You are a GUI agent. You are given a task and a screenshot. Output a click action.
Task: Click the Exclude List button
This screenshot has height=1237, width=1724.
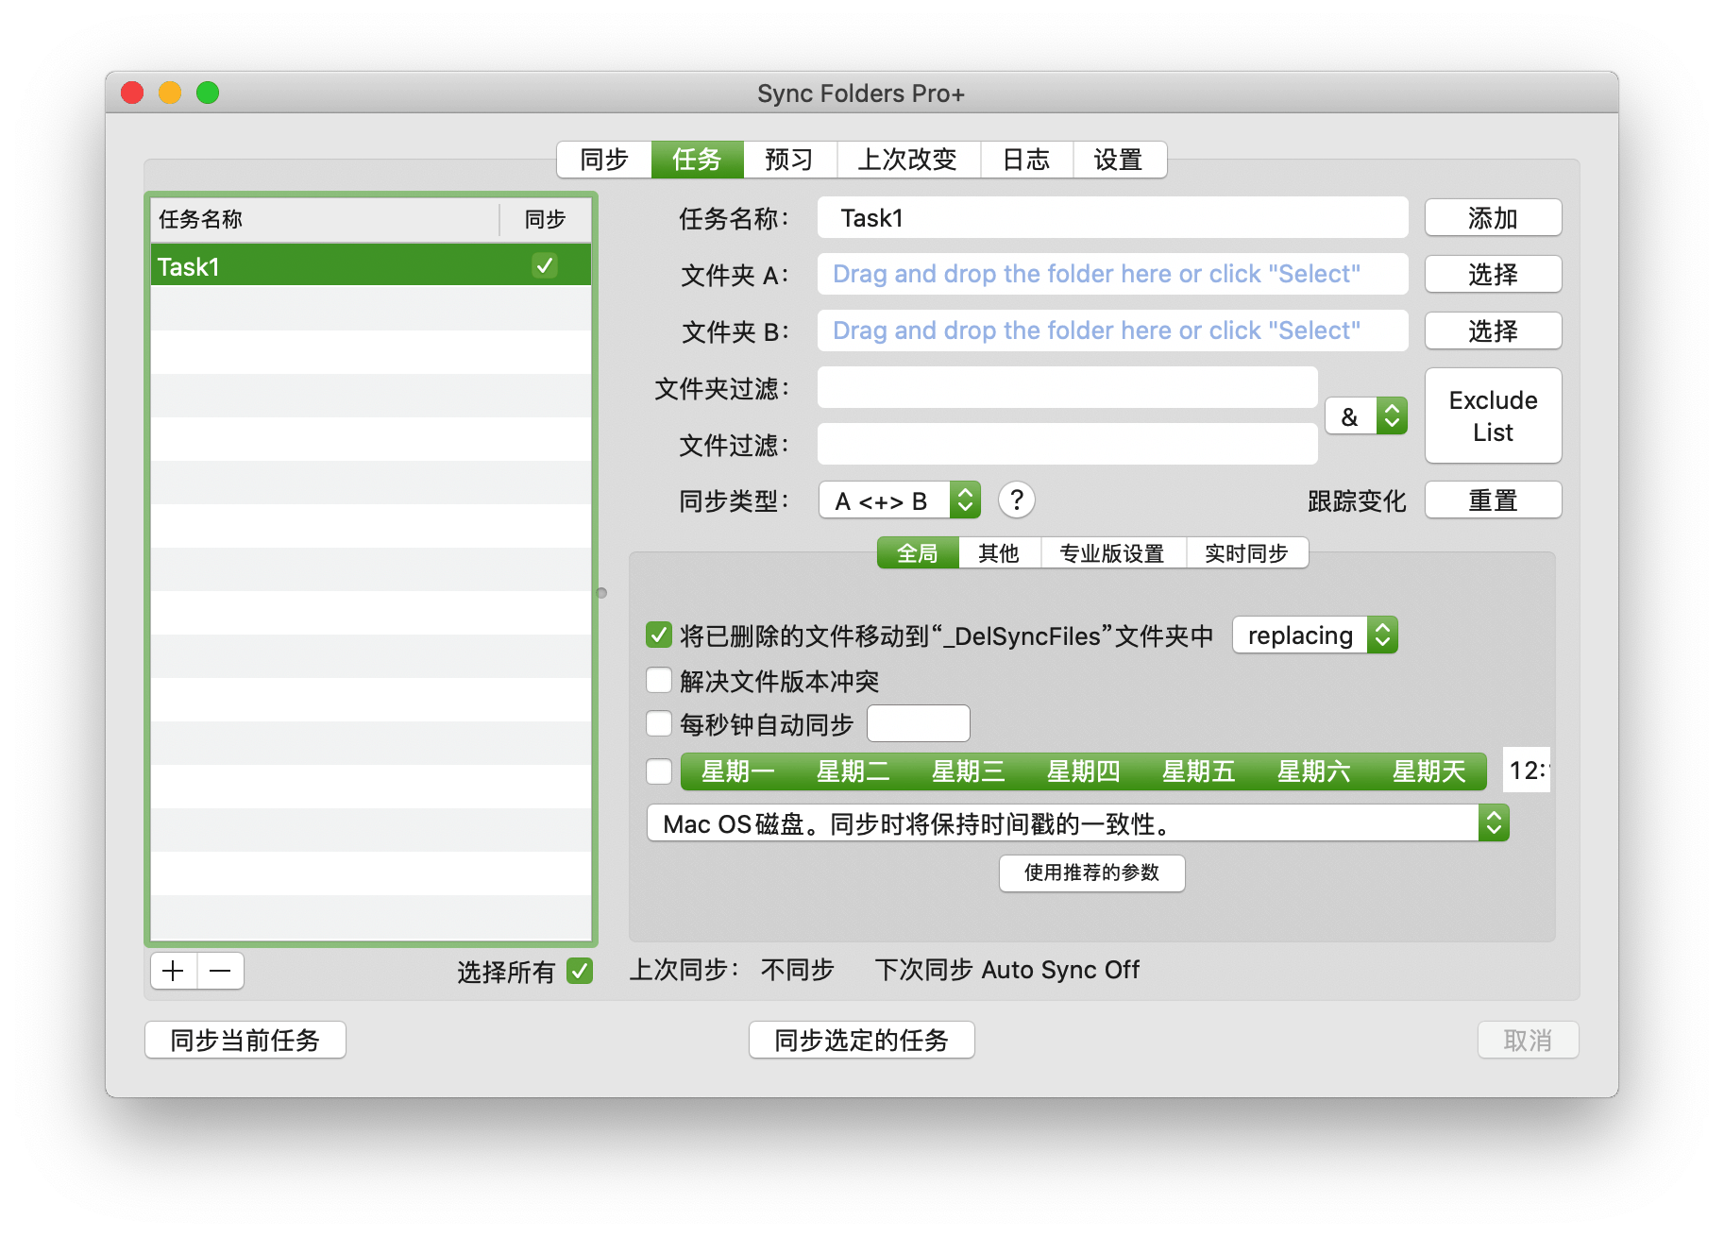point(1492,416)
